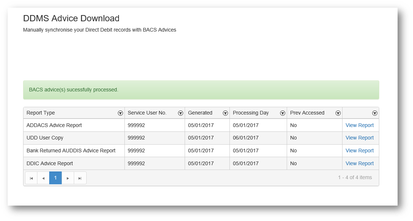This screenshot has width=413, height=221.
Task: Click the 'BACS advice(s) sucessfully processed.' message
Action: [73, 90]
